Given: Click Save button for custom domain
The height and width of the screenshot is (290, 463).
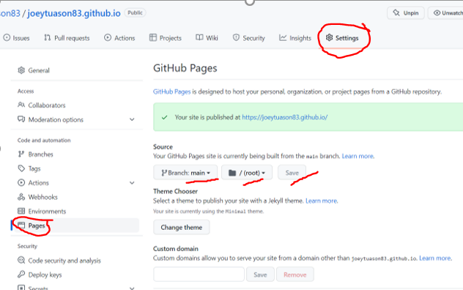Looking at the screenshot, I should coord(260,275).
